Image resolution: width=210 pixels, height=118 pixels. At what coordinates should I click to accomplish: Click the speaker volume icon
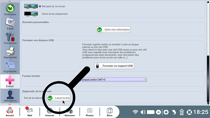pyautogui.click(x=143, y=112)
